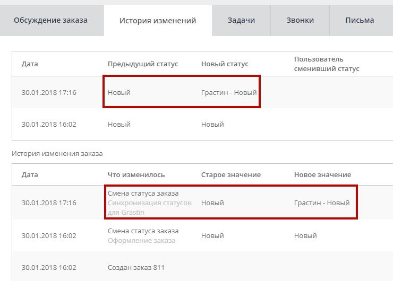Click "Синхронизация статусов для Grastin" text
The width and height of the screenshot is (393, 281).
click(149, 208)
